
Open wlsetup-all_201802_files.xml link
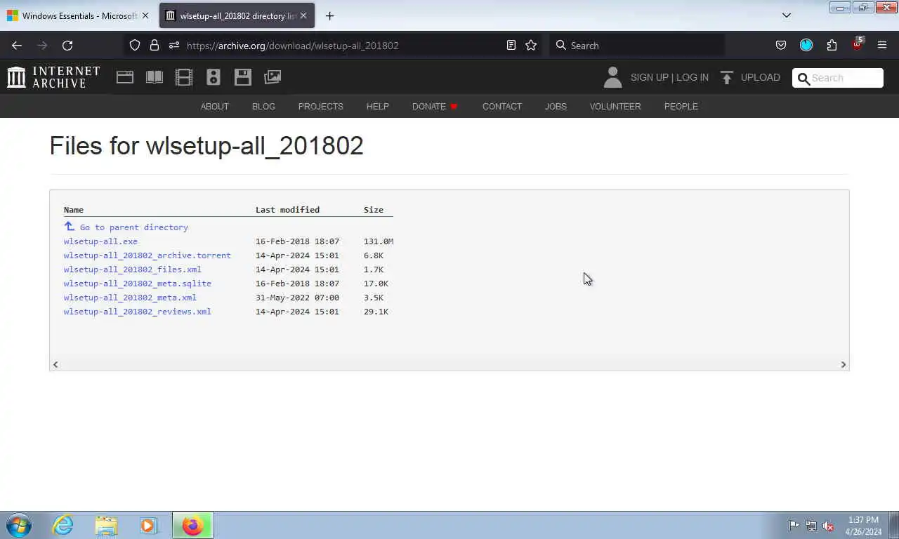[132, 269]
